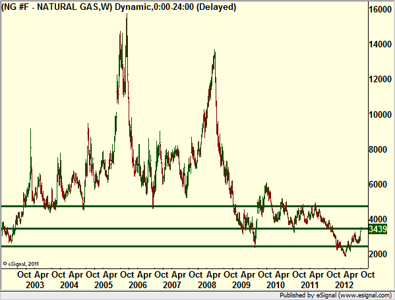Select the upper green support line near 4800
The width and height of the screenshot is (395, 300).
pos(185,207)
